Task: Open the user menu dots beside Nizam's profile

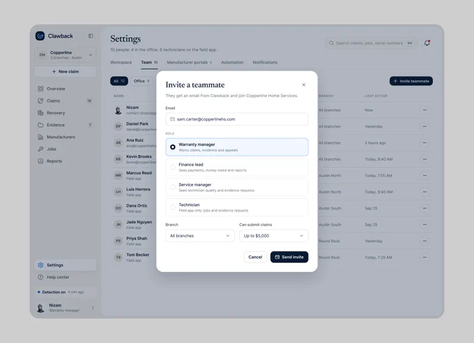Action: pyautogui.click(x=93, y=308)
